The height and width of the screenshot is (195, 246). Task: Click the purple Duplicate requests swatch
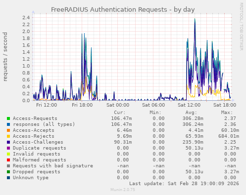tap(8, 148)
